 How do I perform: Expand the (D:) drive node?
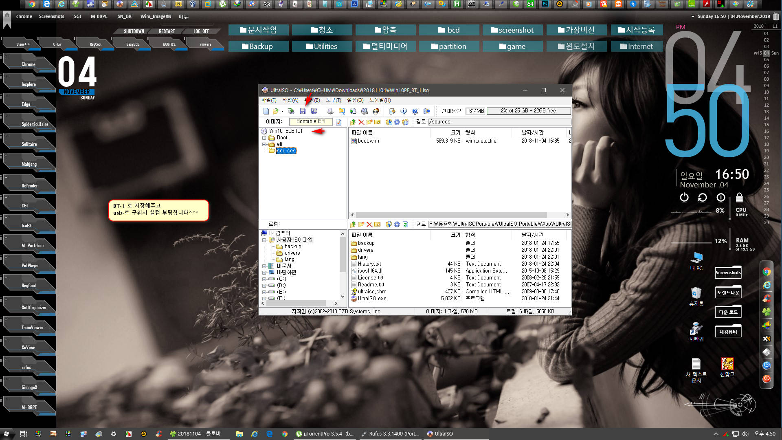[264, 286]
